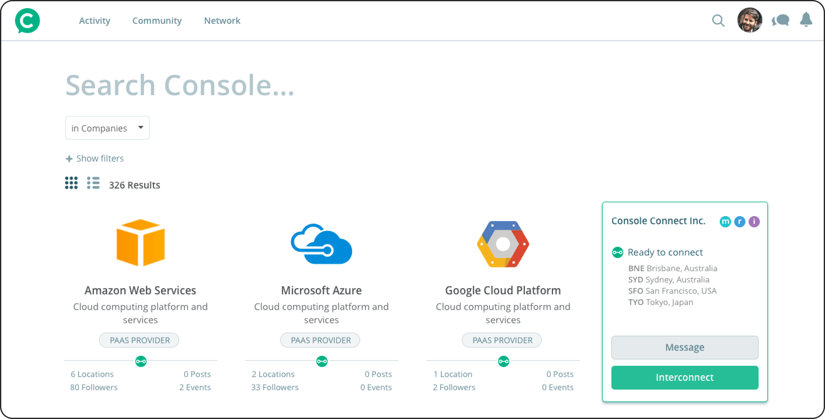Viewport: 825px width, 419px height.
Task: Click '80 Followers' for Amazon Web Services
Action: pyautogui.click(x=94, y=387)
